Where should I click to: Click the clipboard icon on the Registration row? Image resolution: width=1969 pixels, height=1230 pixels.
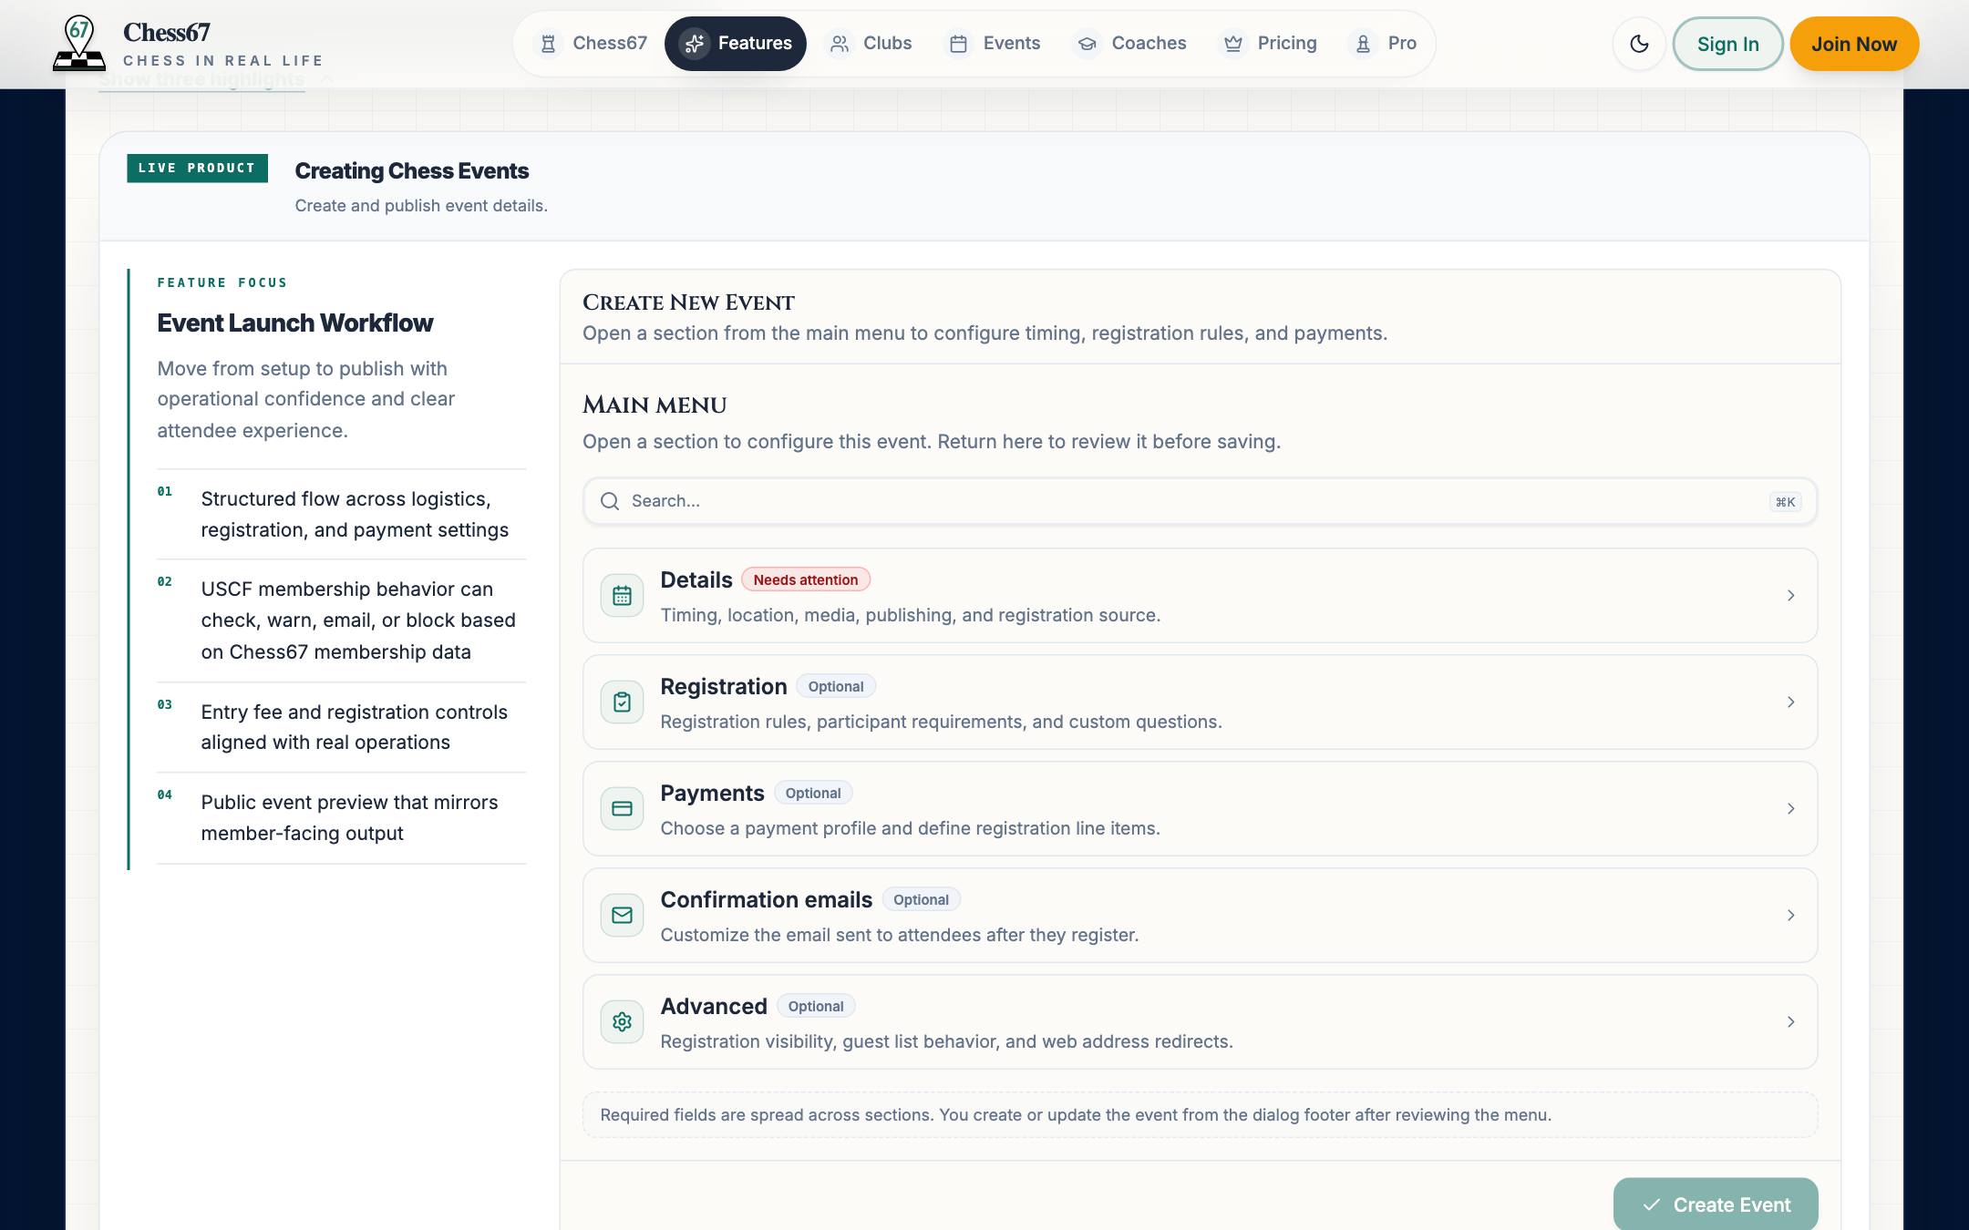coord(622,702)
